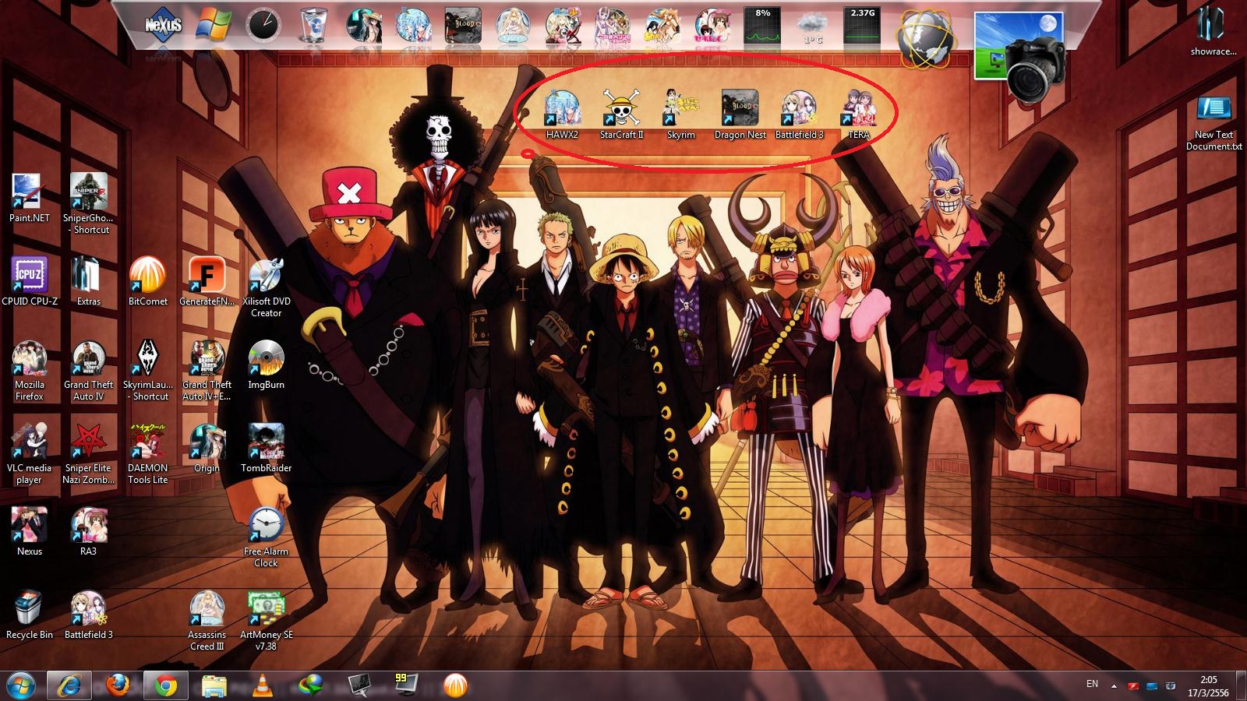
Task: Open ArtMoney SE v7.38 shortcut
Action: click(266, 621)
